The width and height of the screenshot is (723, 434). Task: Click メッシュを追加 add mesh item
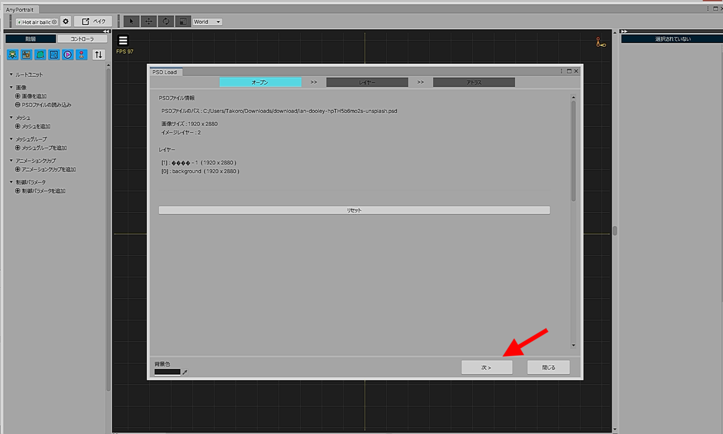pyautogui.click(x=33, y=127)
